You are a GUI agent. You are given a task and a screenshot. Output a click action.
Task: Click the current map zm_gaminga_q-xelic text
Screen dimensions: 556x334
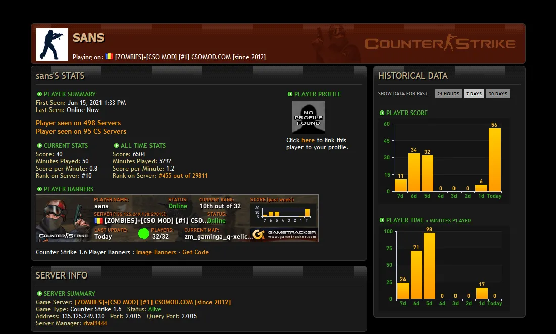tap(219, 236)
